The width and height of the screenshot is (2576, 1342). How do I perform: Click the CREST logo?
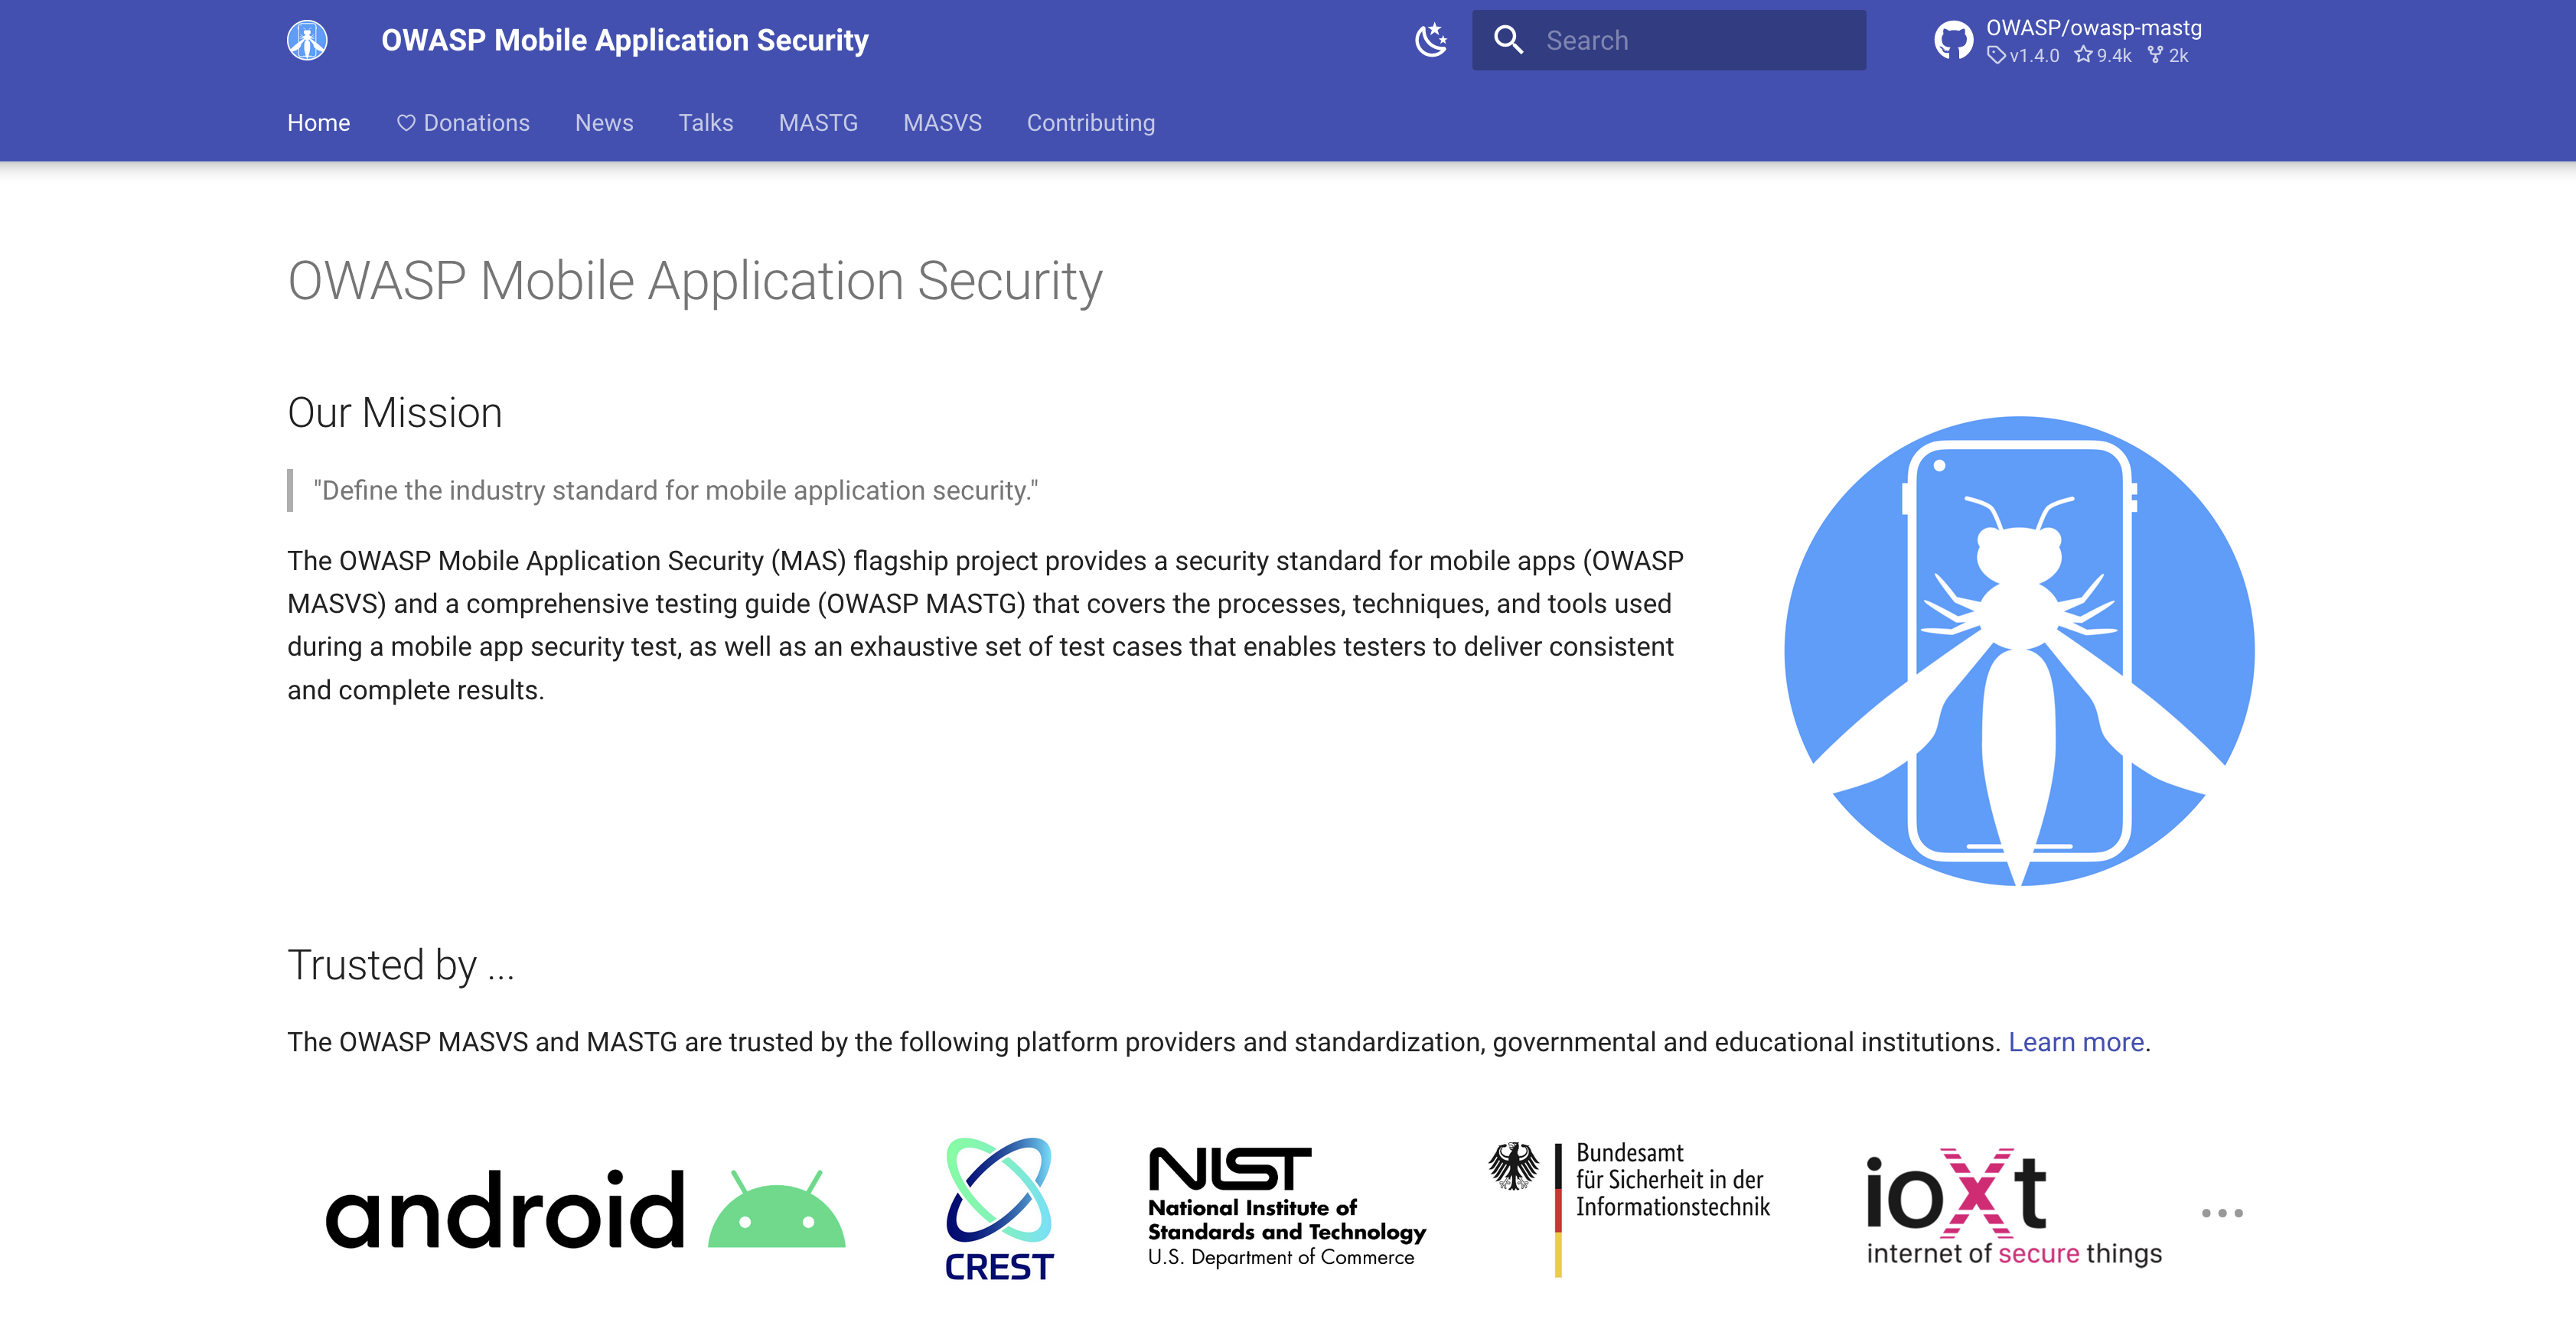999,1208
